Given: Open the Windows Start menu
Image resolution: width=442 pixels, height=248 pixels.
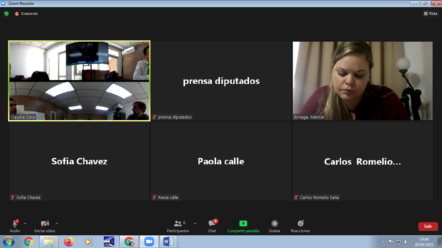Looking at the screenshot, I should click(x=8, y=242).
